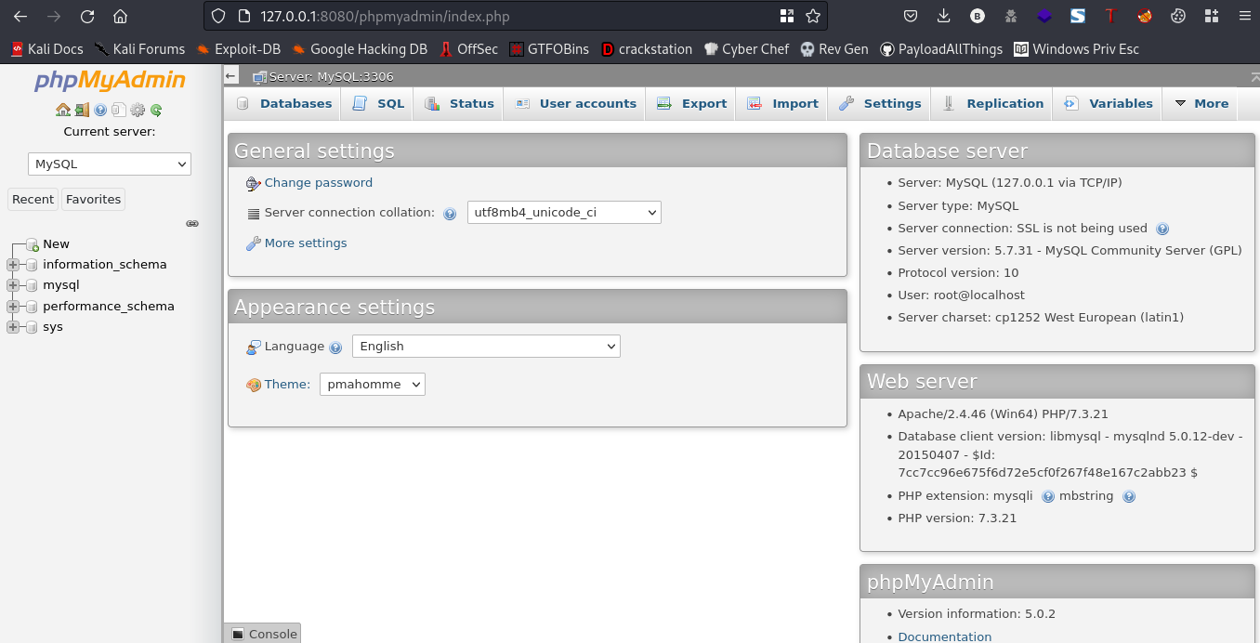Click the browser address bar URL
This screenshot has width=1260, height=643.
[386, 16]
